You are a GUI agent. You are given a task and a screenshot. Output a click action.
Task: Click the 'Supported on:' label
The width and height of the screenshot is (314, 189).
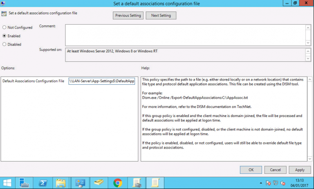tap(51, 49)
